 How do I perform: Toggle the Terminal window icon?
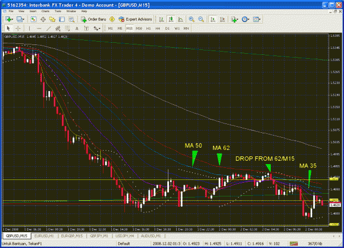pos(62,19)
